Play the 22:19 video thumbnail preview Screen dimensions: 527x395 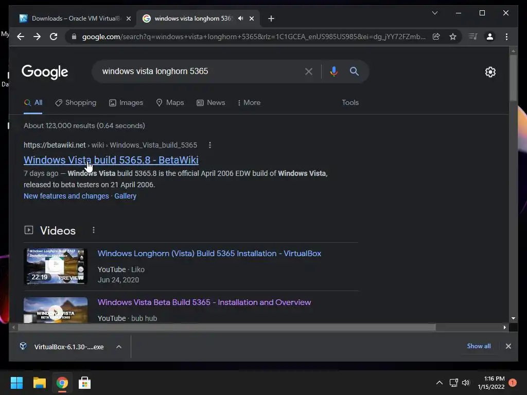click(x=56, y=266)
